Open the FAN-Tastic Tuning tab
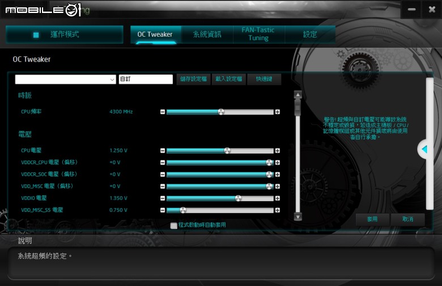 pos(258,34)
